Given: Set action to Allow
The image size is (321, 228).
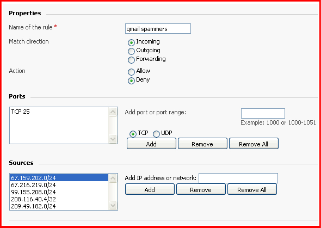Looking at the screenshot, I should point(131,72).
